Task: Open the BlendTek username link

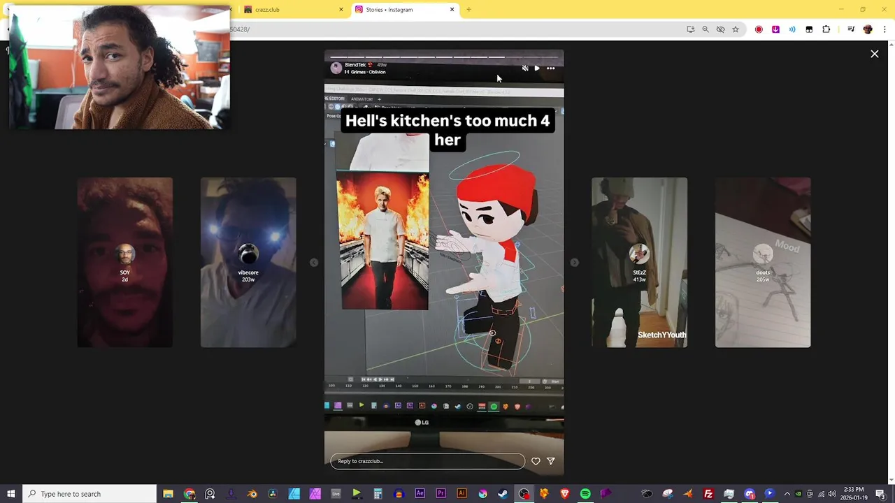Action: [x=356, y=65]
